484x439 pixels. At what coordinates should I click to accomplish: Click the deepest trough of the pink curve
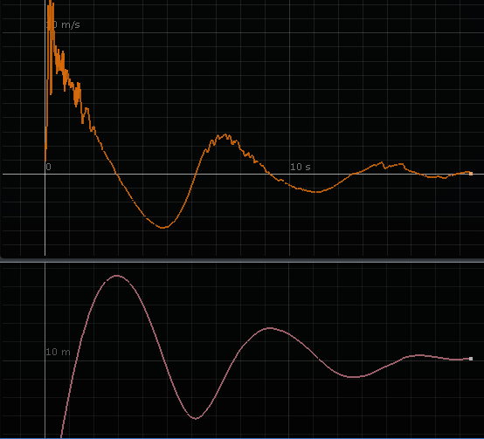tap(196, 418)
